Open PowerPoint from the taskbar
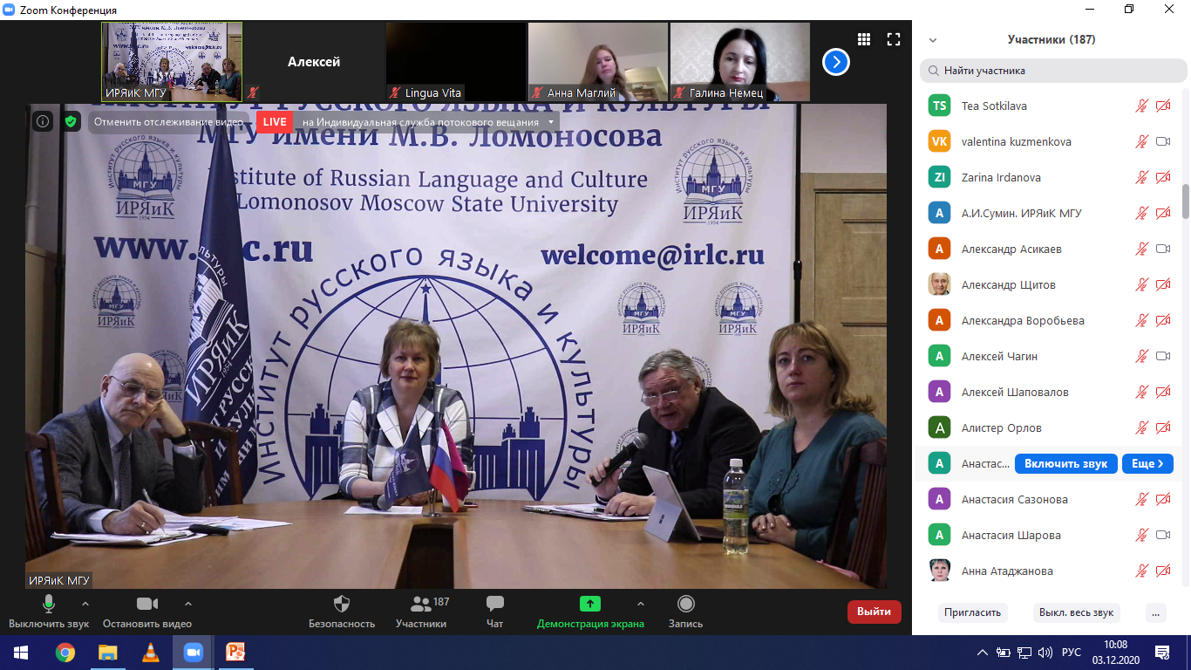The image size is (1191, 670). (235, 652)
